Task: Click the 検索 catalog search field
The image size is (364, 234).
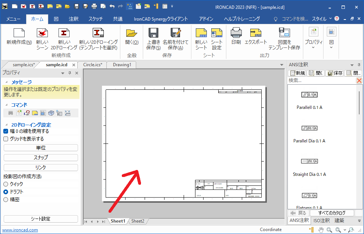Action: point(321,80)
